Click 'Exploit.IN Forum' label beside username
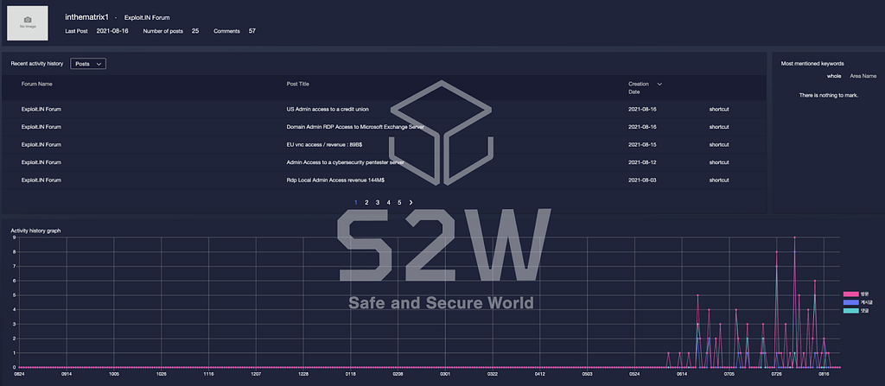 pos(147,17)
